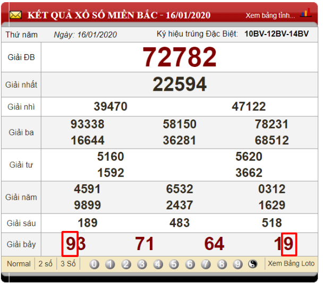Click first prize number 22594

pos(180,84)
